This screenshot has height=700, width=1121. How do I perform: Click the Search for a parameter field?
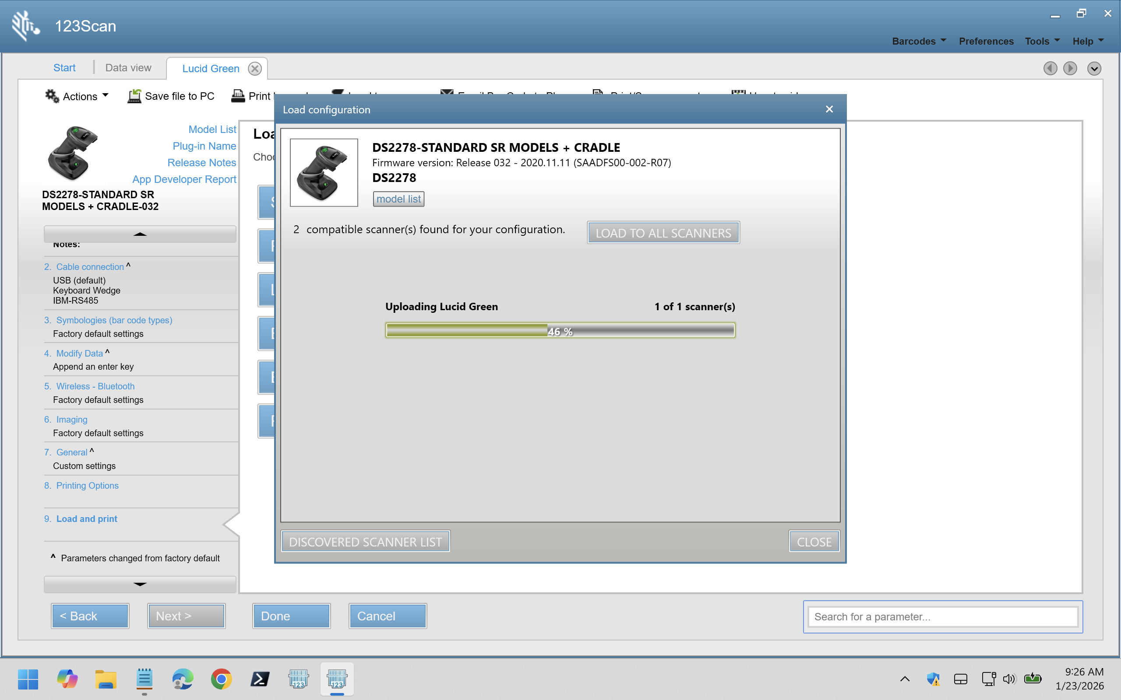click(943, 617)
